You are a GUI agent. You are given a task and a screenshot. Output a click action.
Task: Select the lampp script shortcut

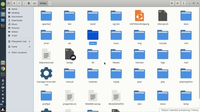(70, 54)
